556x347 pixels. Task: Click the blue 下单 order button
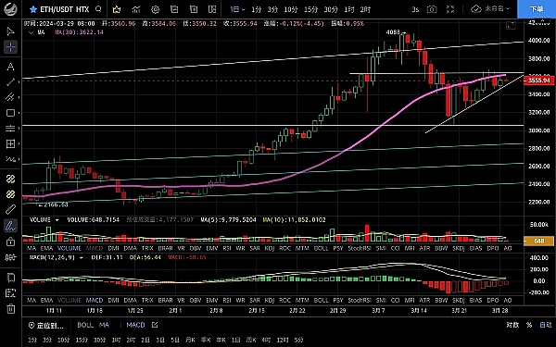[x=537, y=9]
